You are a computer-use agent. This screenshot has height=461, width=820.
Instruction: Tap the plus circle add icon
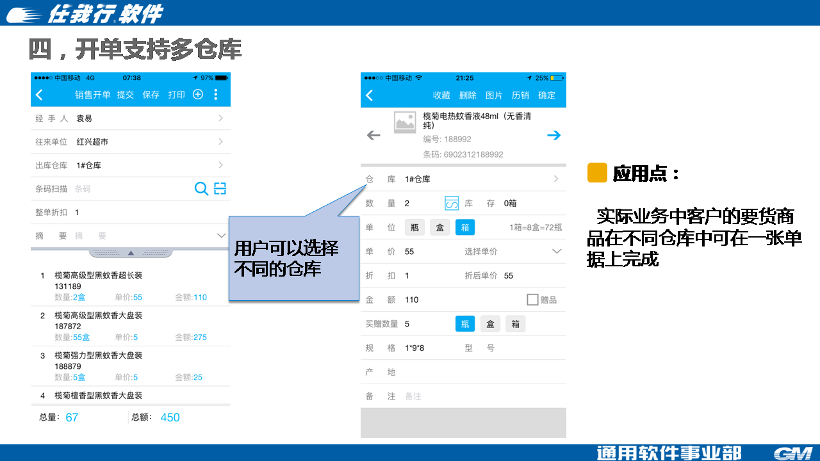click(x=198, y=95)
